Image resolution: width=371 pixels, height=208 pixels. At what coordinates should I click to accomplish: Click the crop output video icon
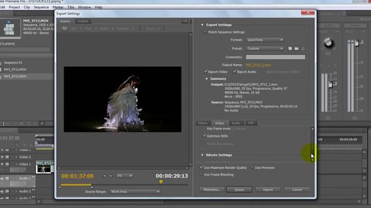(x=64, y=28)
